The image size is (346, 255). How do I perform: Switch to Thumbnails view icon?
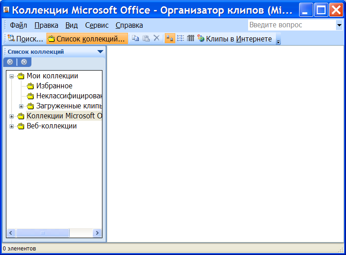(170, 38)
